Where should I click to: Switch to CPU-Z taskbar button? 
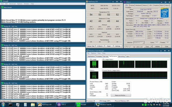pos(66,105)
